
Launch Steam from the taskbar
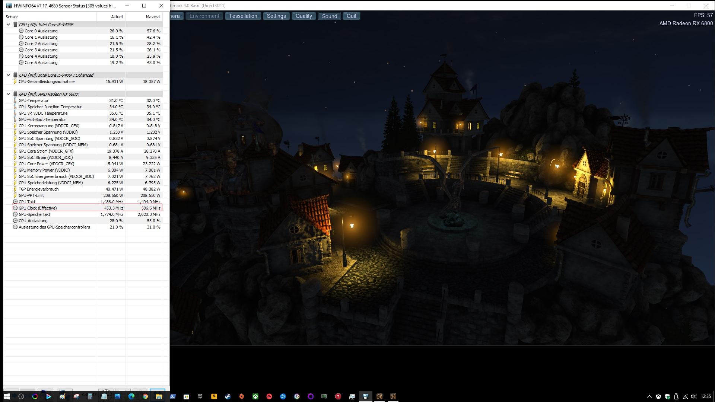click(228, 396)
